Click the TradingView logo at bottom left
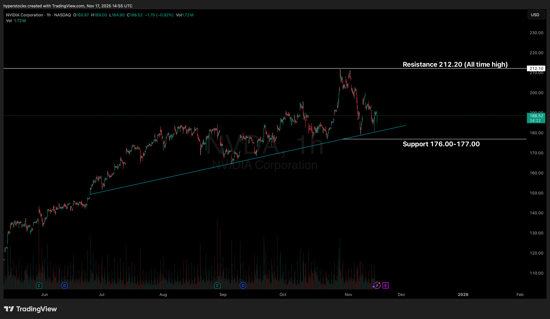The image size is (550, 319). click(30, 309)
